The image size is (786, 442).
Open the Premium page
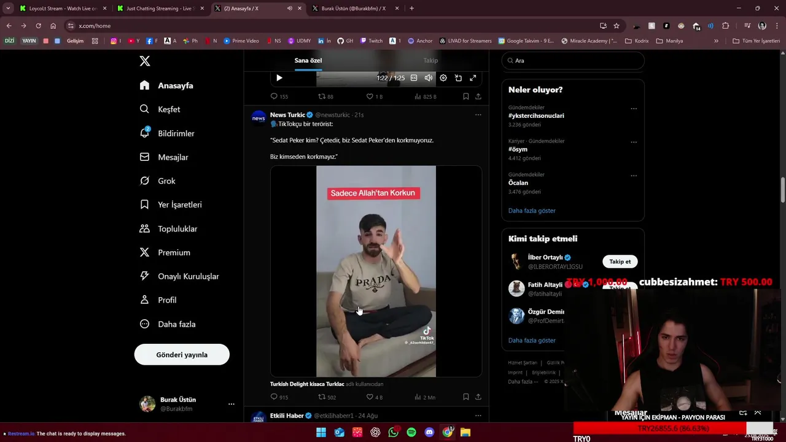click(165, 252)
